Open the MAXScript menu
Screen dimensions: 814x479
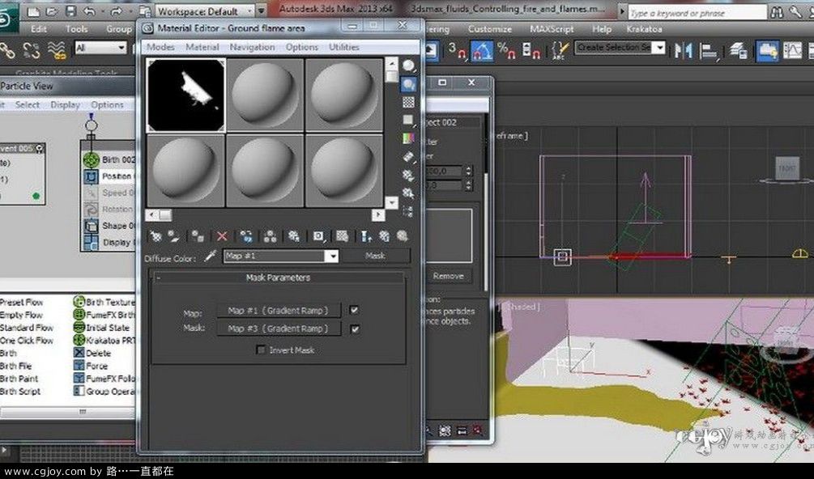pos(552,29)
